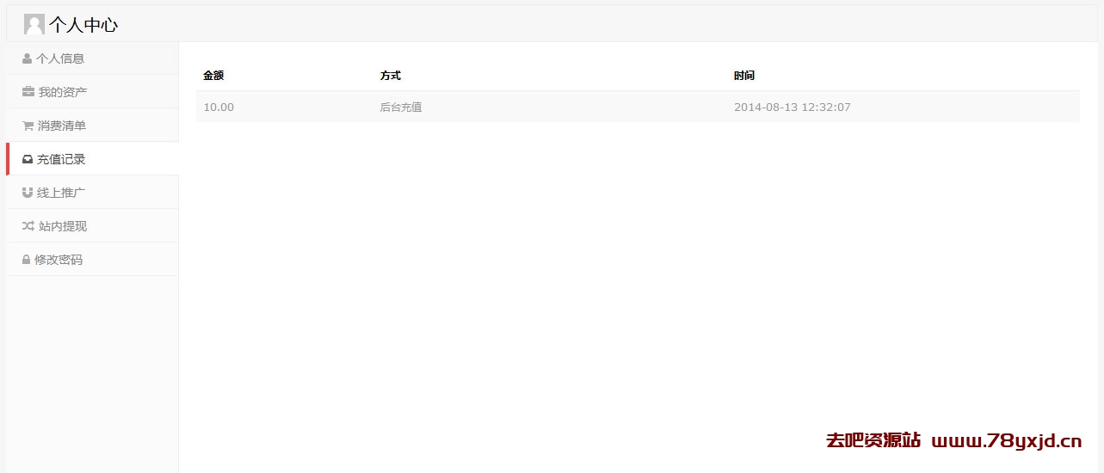The height and width of the screenshot is (473, 1104).
Task: Select the 10.00 amount cell
Action: pos(219,107)
